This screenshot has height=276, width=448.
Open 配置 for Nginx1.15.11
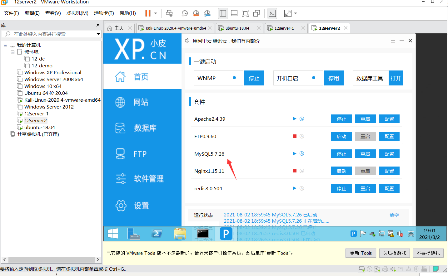point(389,171)
